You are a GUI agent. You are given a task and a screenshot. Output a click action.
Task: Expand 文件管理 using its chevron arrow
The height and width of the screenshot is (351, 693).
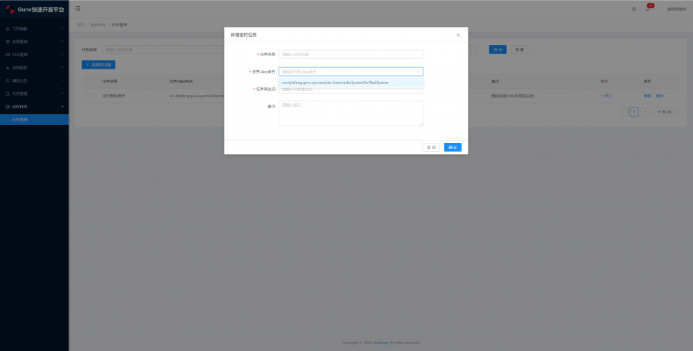click(62, 94)
